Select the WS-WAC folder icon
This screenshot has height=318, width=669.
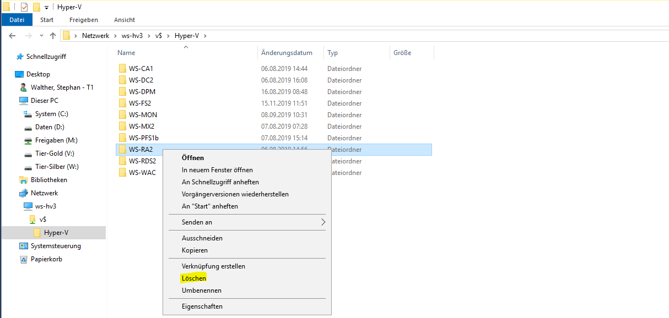(122, 173)
